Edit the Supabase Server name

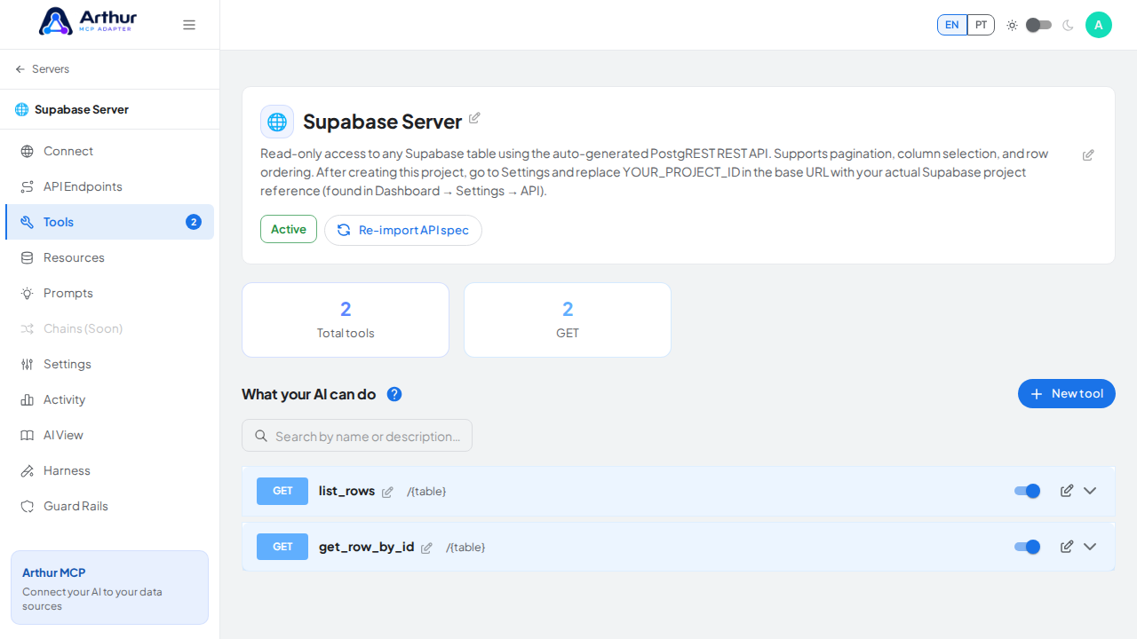474,118
